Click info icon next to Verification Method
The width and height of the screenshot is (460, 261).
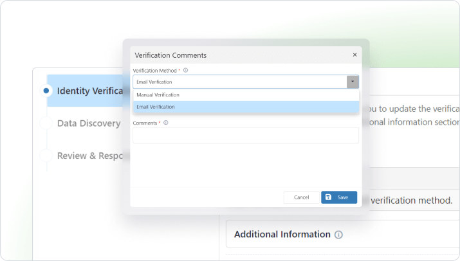tap(185, 70)
